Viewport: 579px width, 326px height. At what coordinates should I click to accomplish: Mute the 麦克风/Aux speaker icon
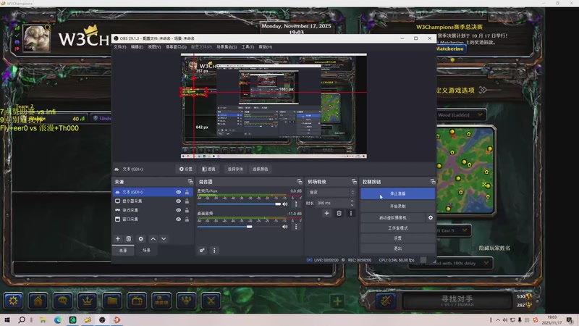[284, 204]
